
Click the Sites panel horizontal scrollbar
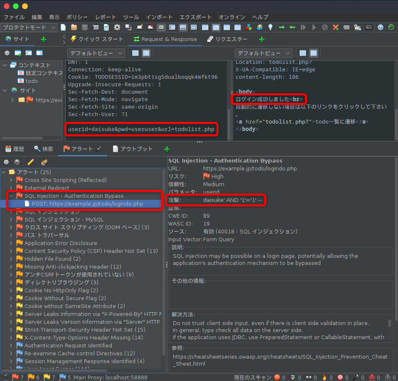22,138
